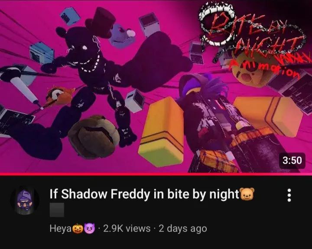Open the three-dot more options menu
Screen dimensions: 312x249
pyautogui.click(x=289, y=195)
